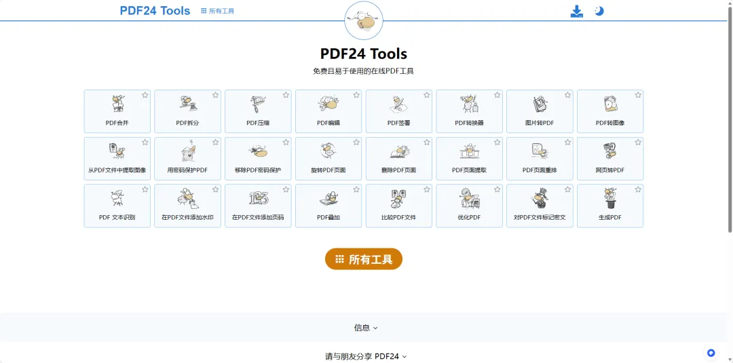This screenshot has height=363, width=733.
Task: Favorite PDF转图像 with its star
Action: click(x=638, y=95)
